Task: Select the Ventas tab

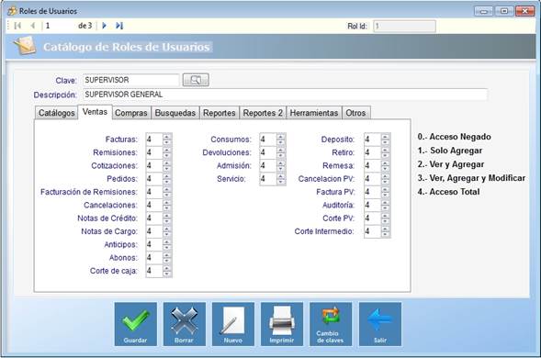Action: tap(95, 112)
